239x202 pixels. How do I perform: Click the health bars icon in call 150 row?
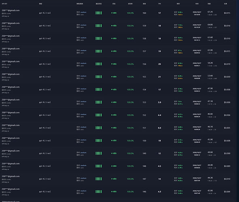tap(99, 141)
